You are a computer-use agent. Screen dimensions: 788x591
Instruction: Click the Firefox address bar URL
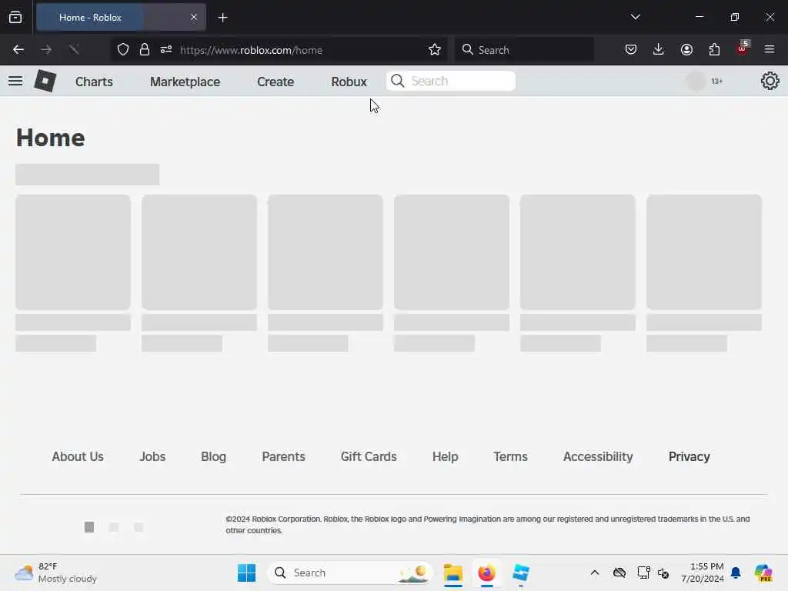click(252, 50)
